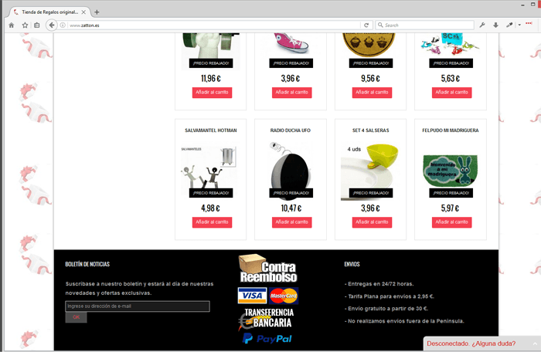The width and height of the screenshot is (541, 352).
Task: Close the Tienda de Regalos tab
Action: point(83,12)
